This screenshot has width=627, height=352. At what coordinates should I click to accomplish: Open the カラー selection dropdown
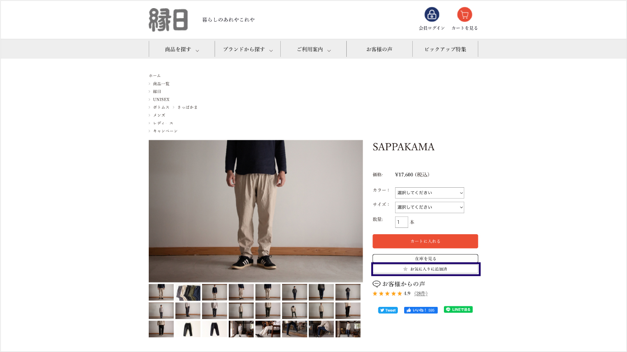pos(429,193)
